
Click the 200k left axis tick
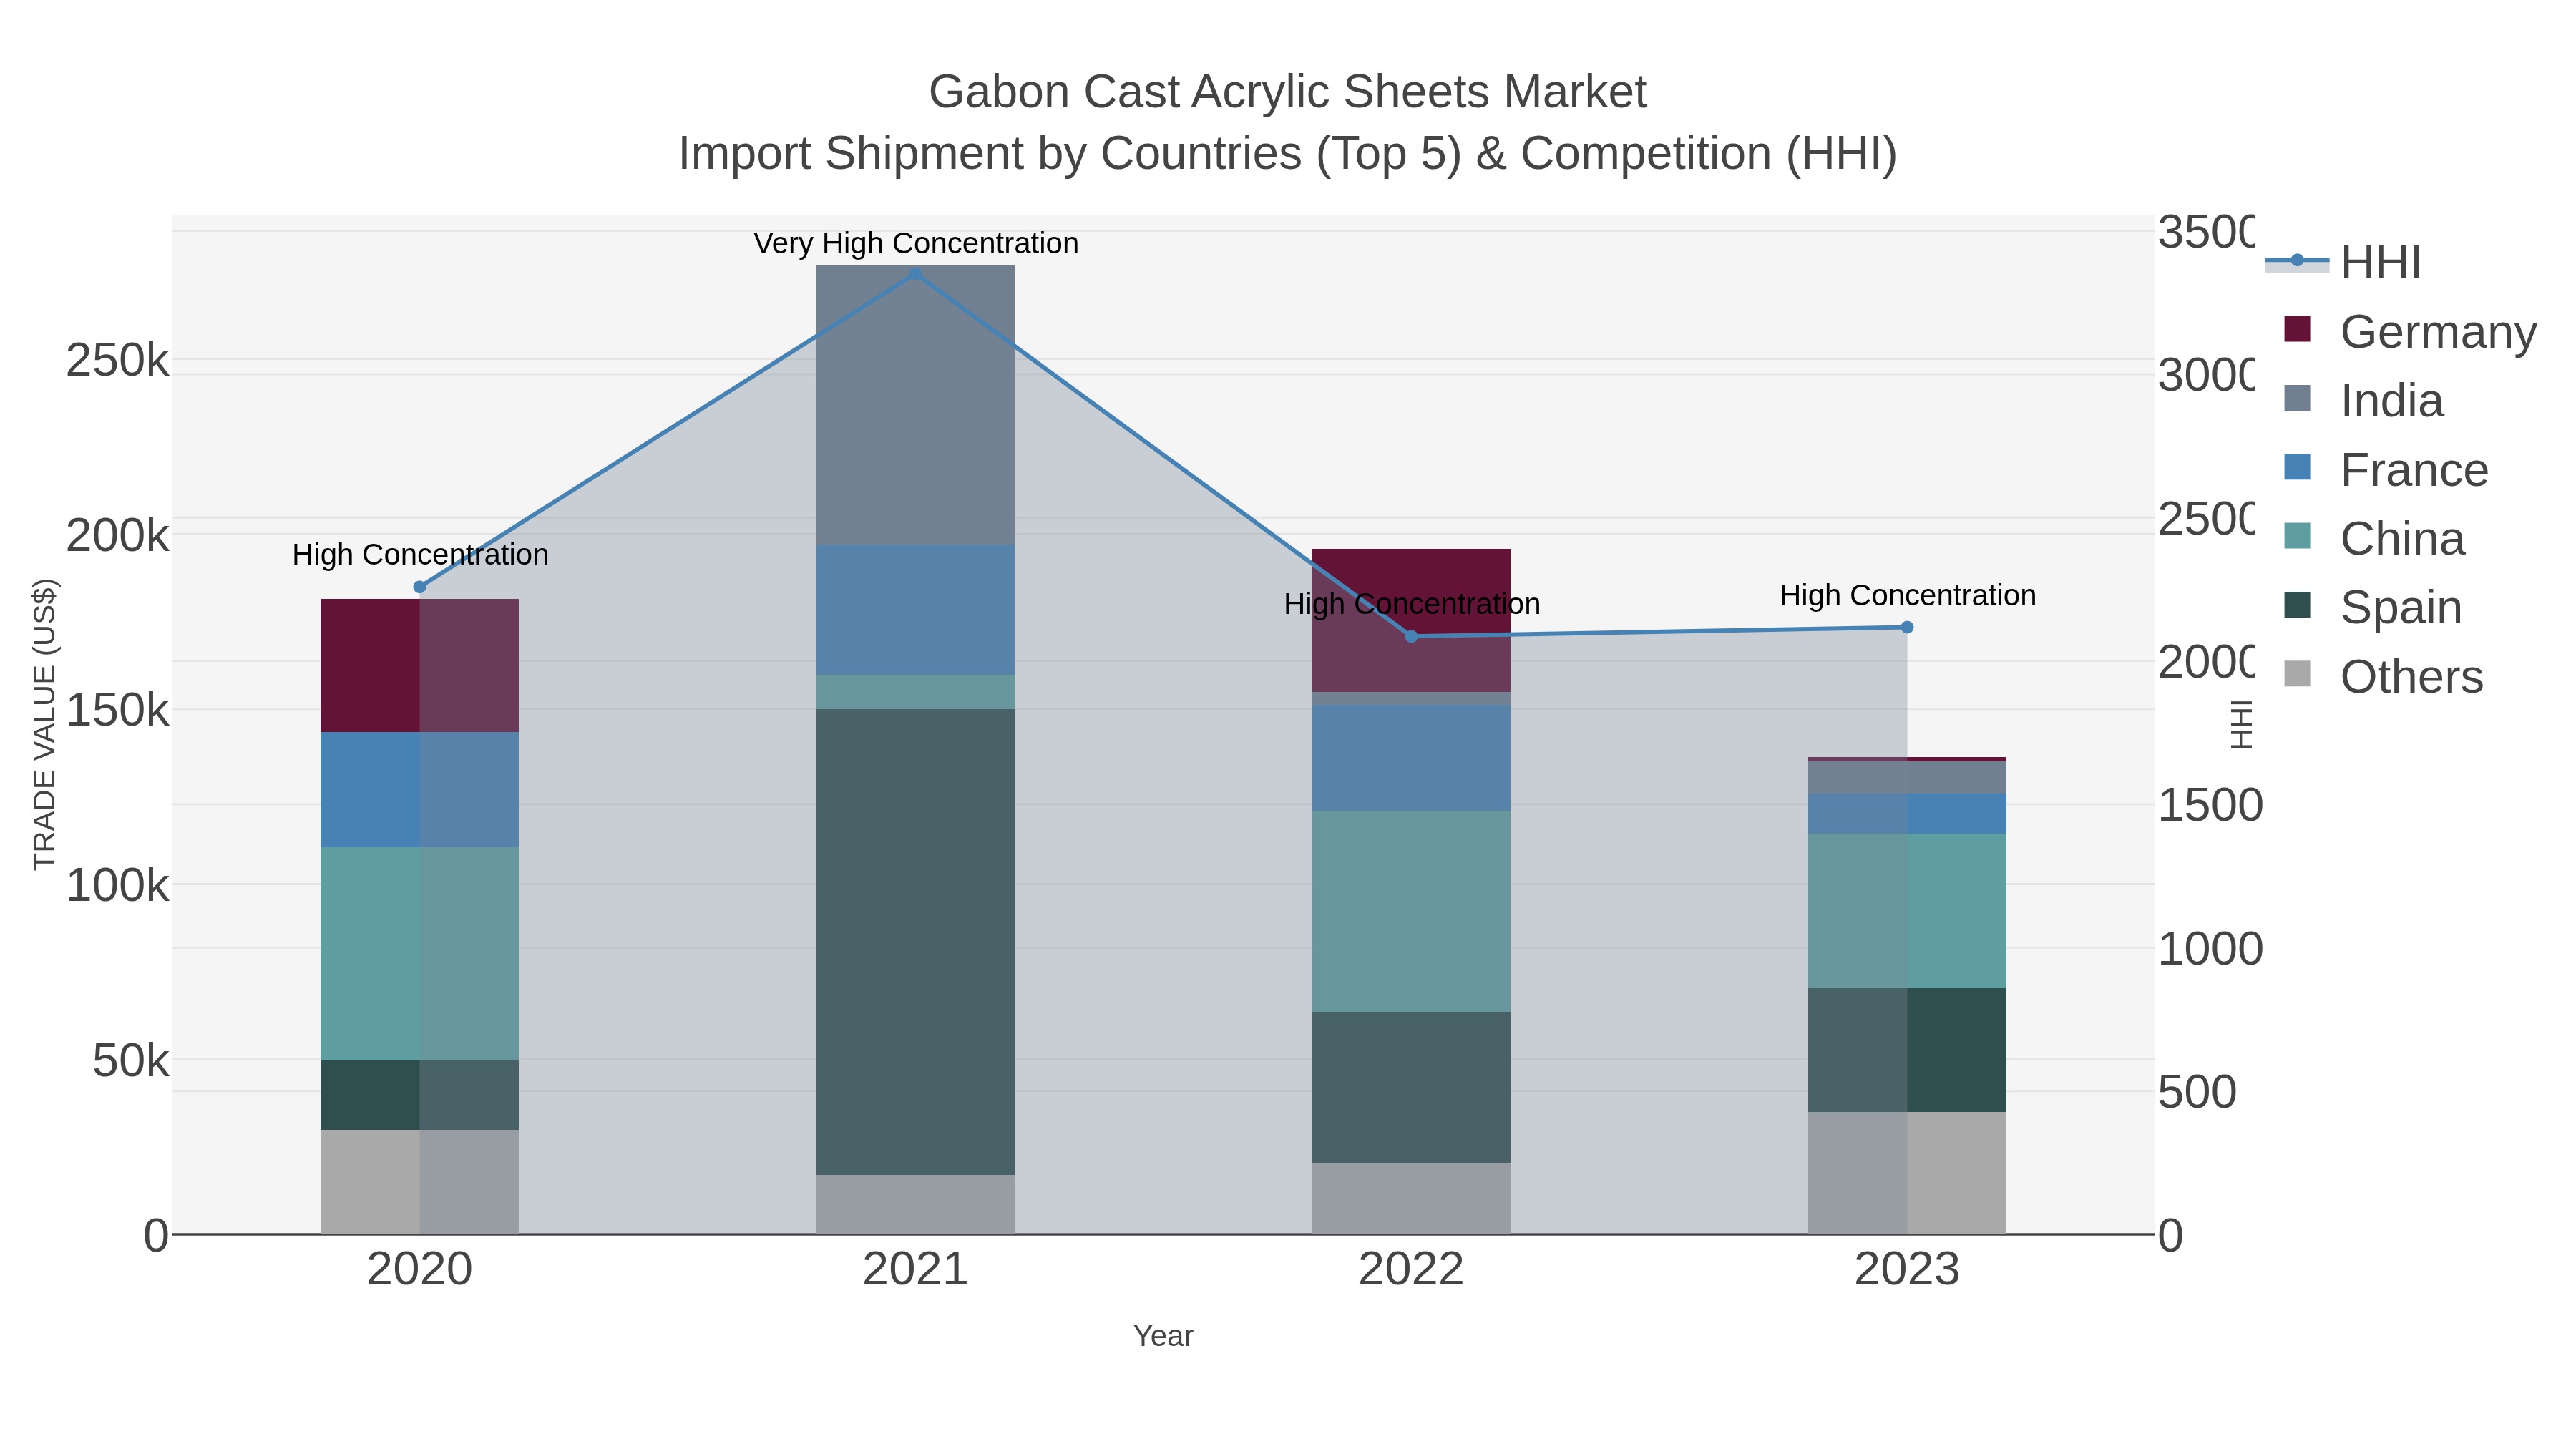pyautogui.click(x=118, y=535)
